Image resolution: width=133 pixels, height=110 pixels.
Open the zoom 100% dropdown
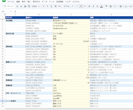pyautogui.click(x=36, y=6)
